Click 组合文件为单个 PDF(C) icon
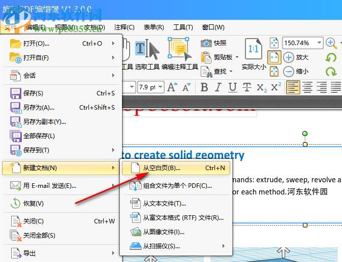 (x=136, y=186)
